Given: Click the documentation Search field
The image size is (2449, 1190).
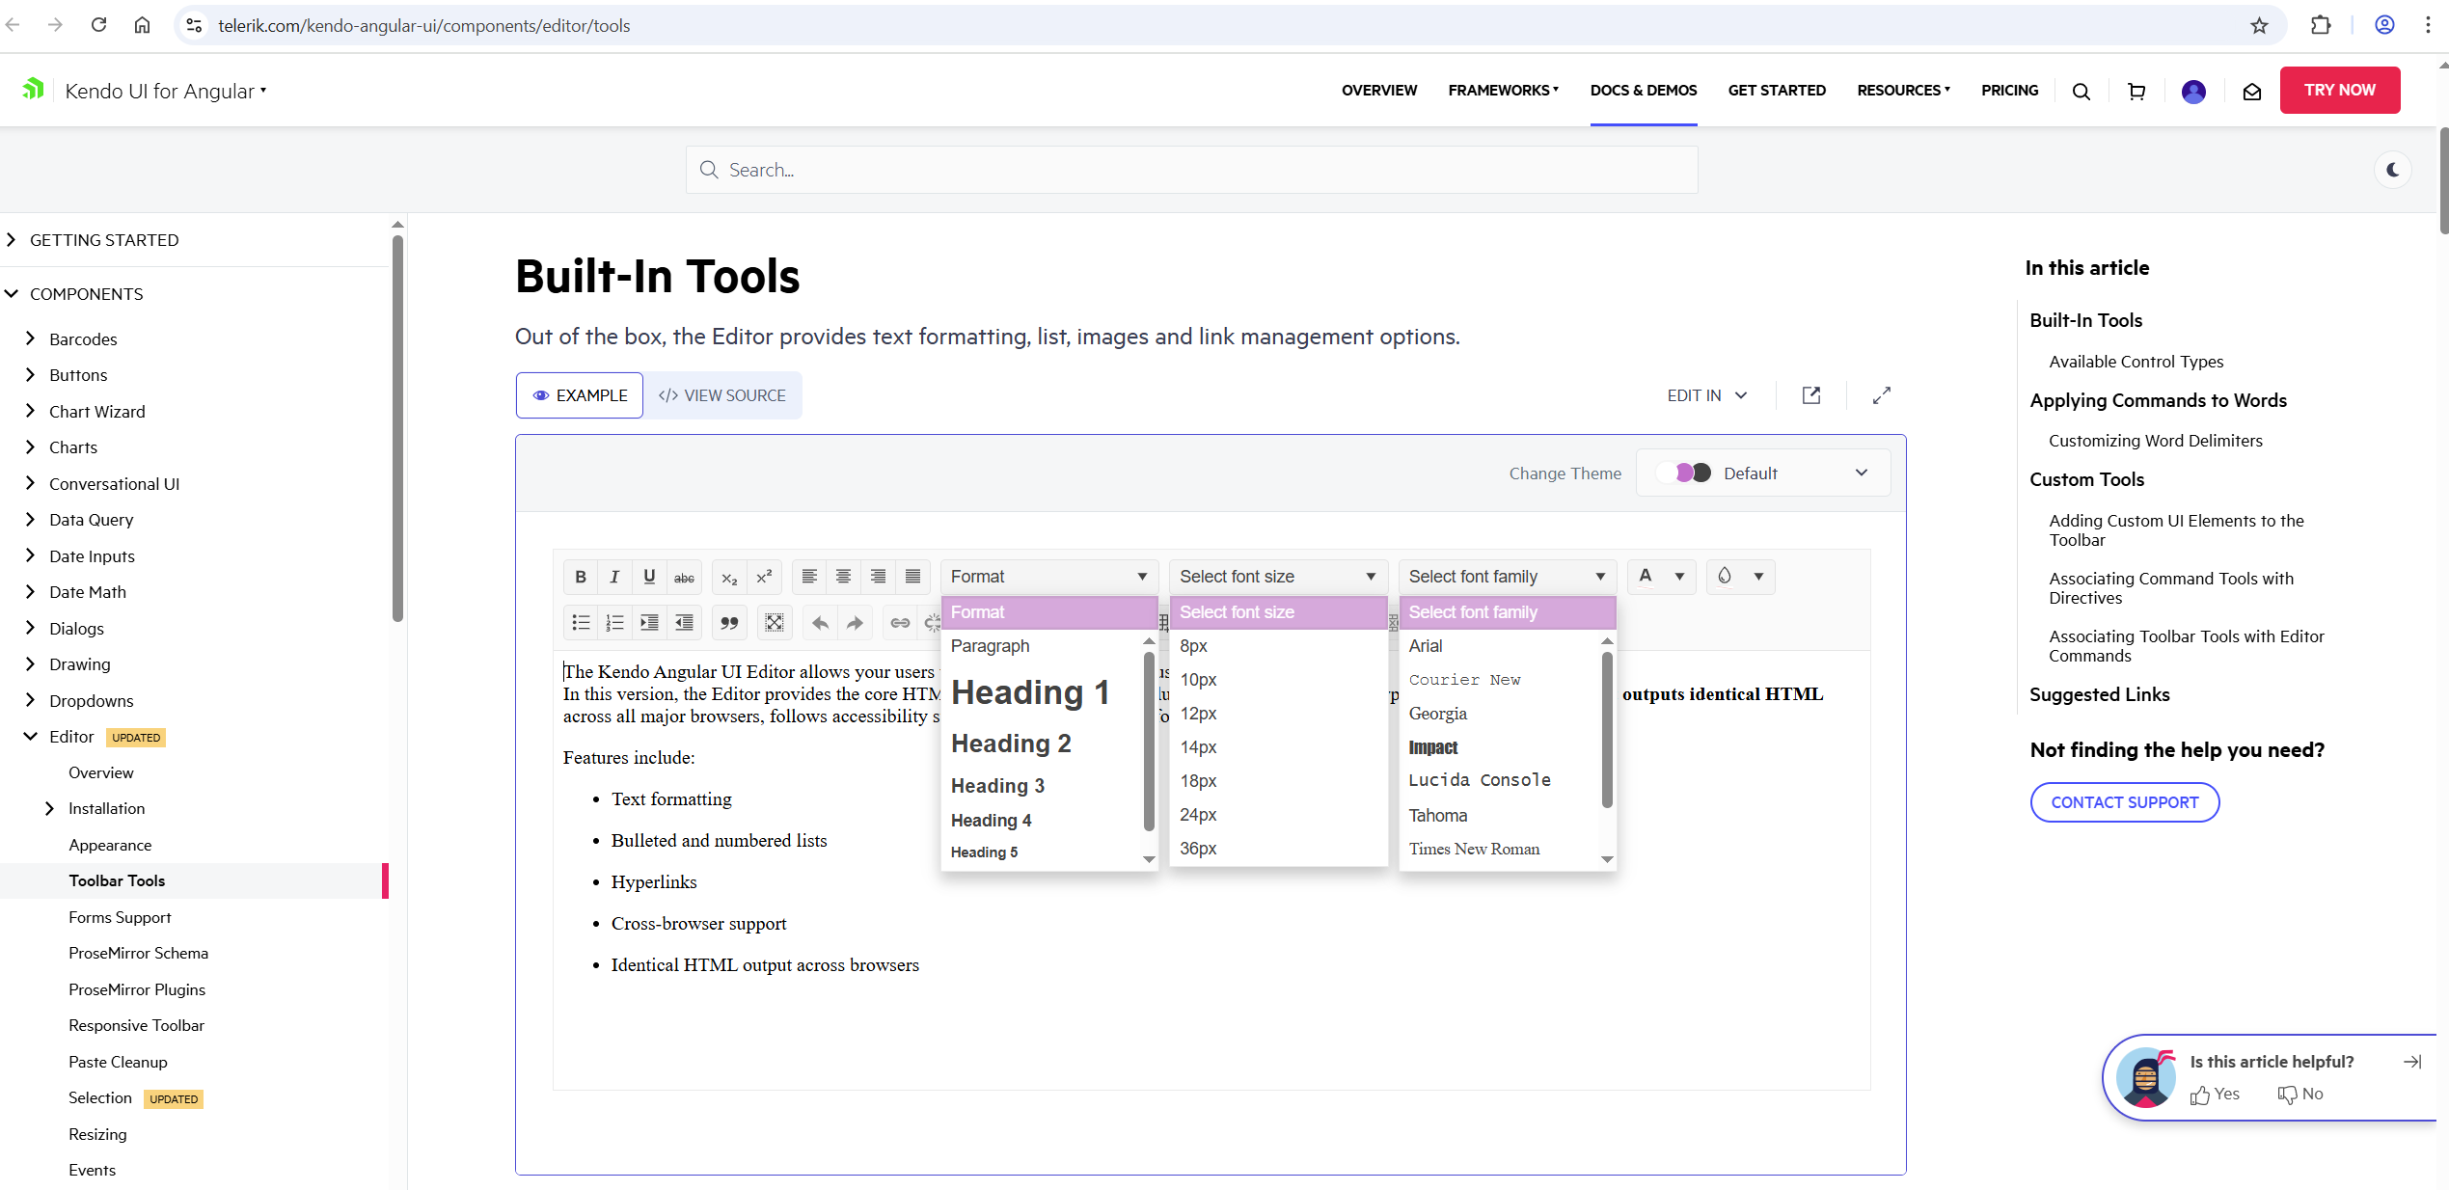Looking at the screenshot, I should (1191, 170).
